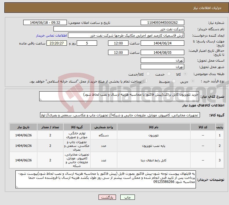Click the گروه کالا goods group field

120,115
